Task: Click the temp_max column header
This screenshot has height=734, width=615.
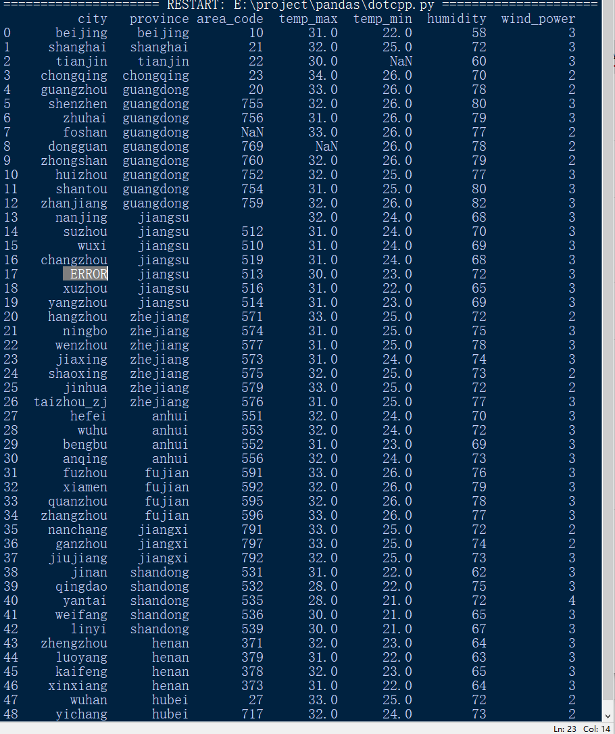Action: pos(308,19)
